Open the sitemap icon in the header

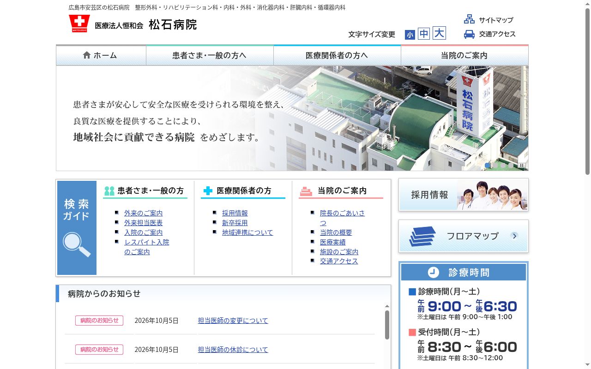click(469, 19)
